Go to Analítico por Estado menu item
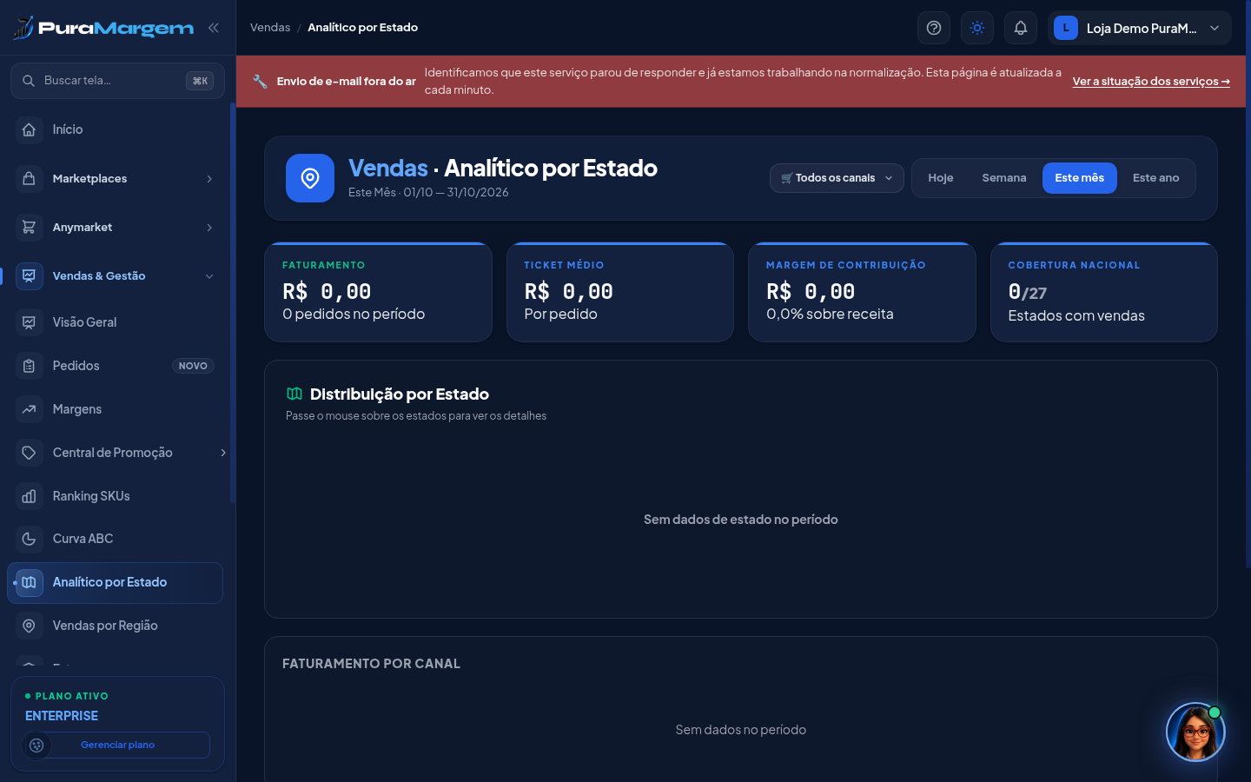 (x=115, y=583)
